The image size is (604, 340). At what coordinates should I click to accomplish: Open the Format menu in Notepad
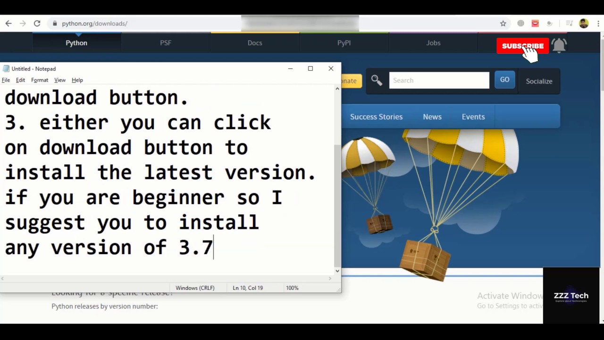pos(40,80)
